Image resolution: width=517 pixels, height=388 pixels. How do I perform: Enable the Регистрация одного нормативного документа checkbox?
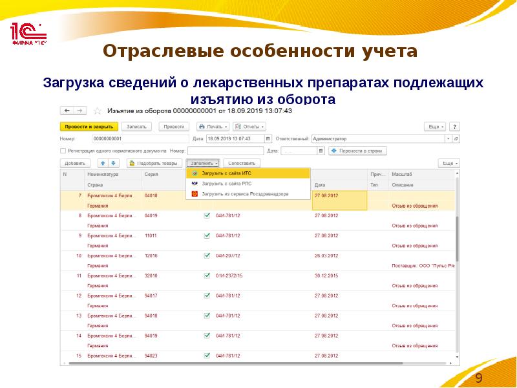tap(63, 151)
